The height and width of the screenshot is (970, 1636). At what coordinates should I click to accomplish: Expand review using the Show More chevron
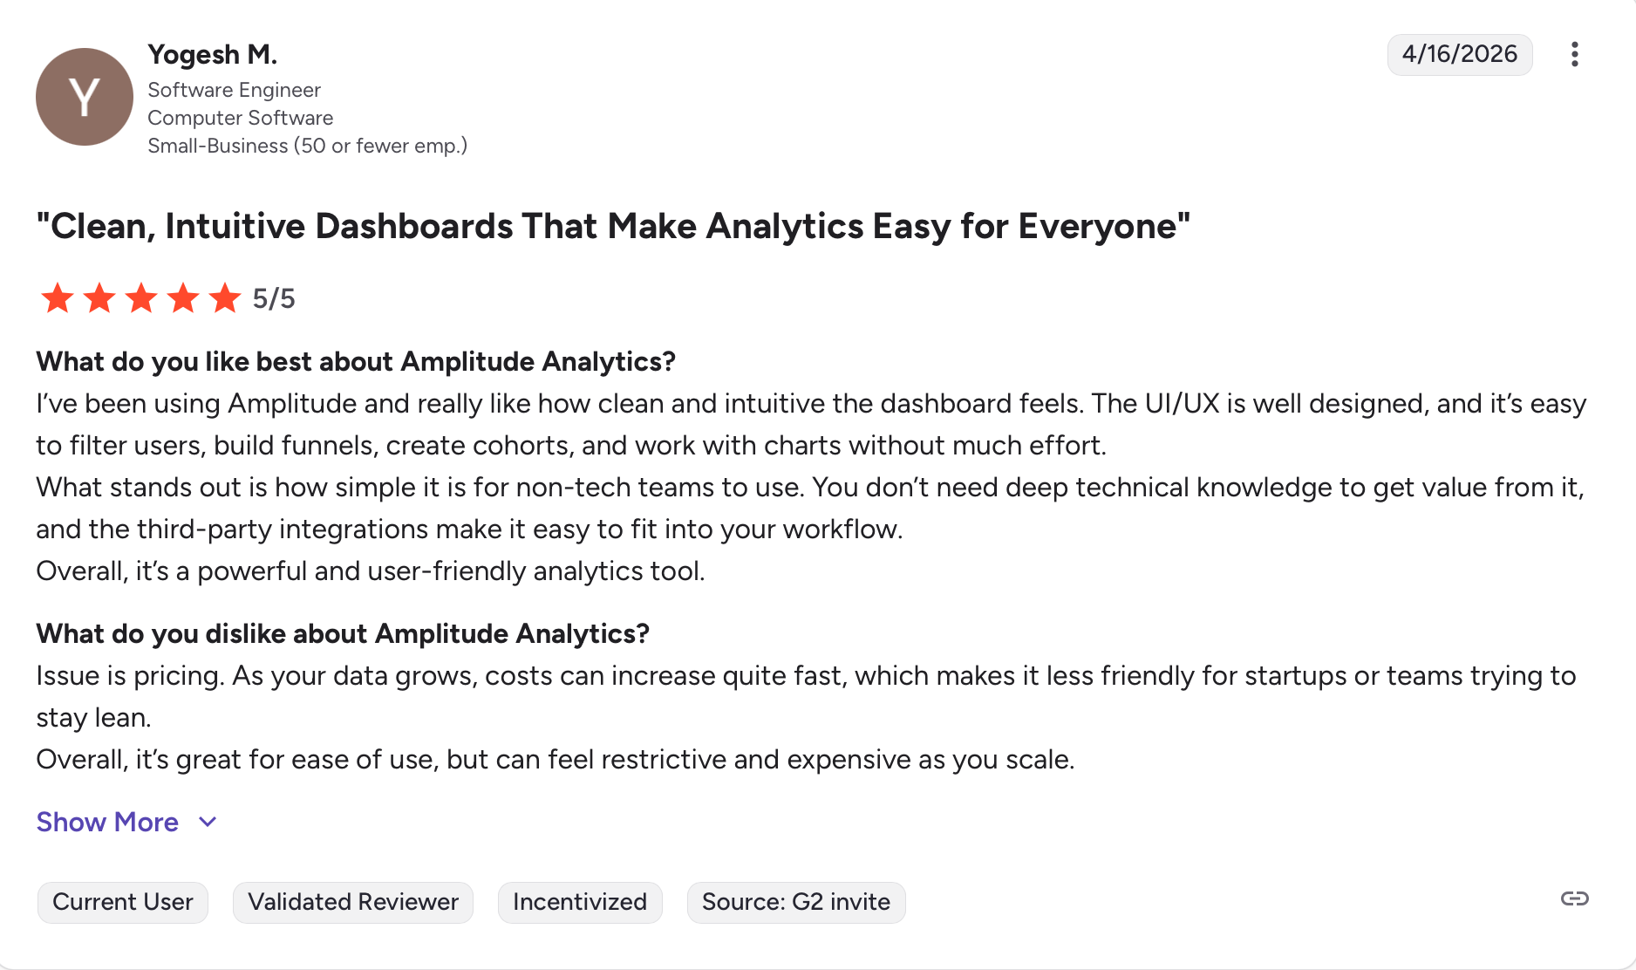click(x=208, y=822)
